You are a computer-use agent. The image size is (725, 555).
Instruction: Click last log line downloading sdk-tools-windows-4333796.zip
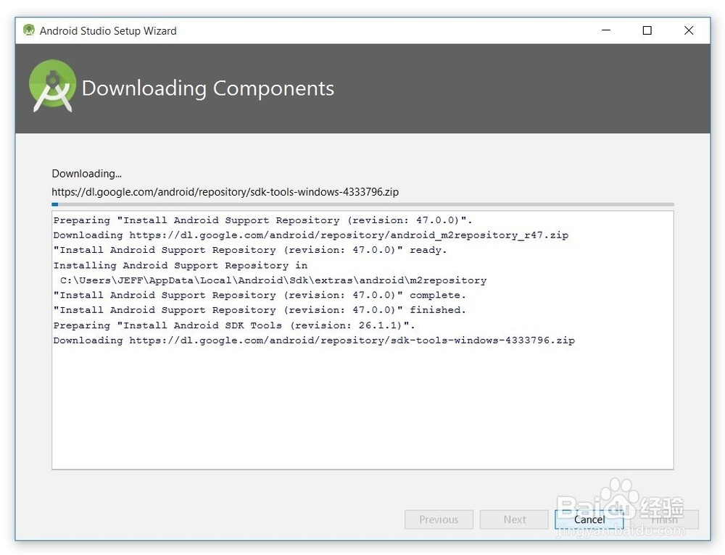(314, 340)
